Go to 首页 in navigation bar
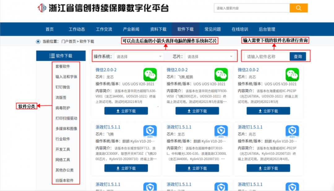 coord(49,29)
